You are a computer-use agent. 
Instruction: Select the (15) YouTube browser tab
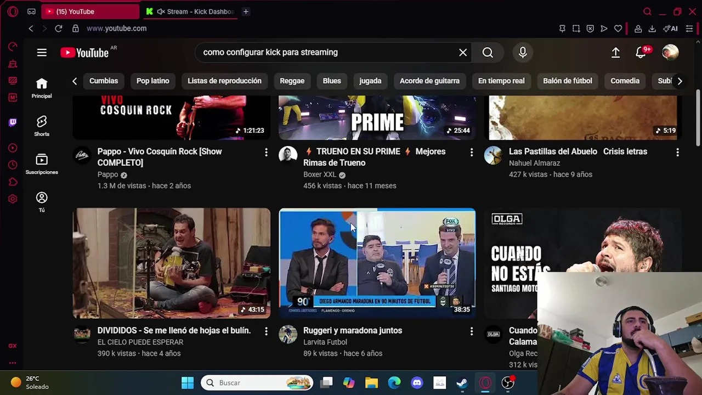[90, 12]
